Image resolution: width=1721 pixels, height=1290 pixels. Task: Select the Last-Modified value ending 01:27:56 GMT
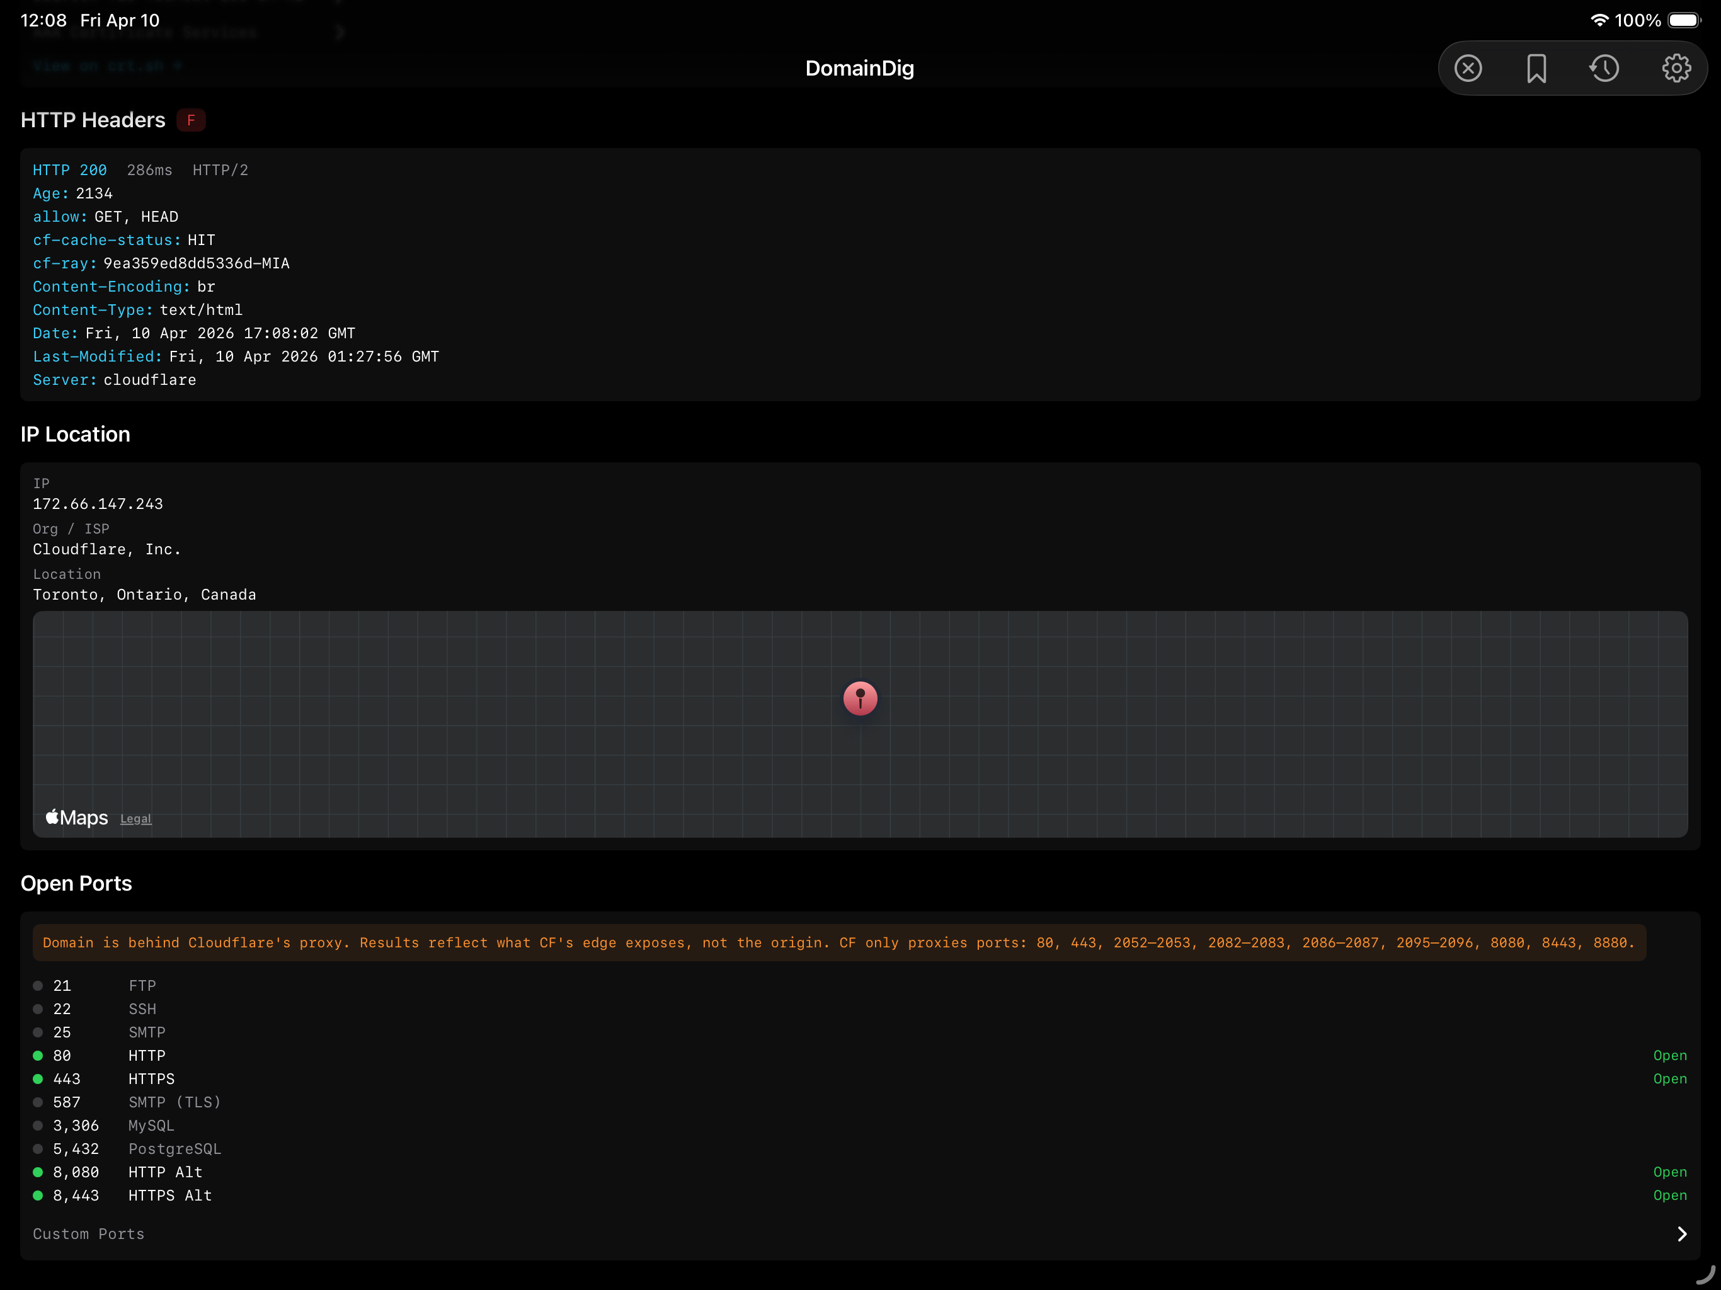click(304, 357)
